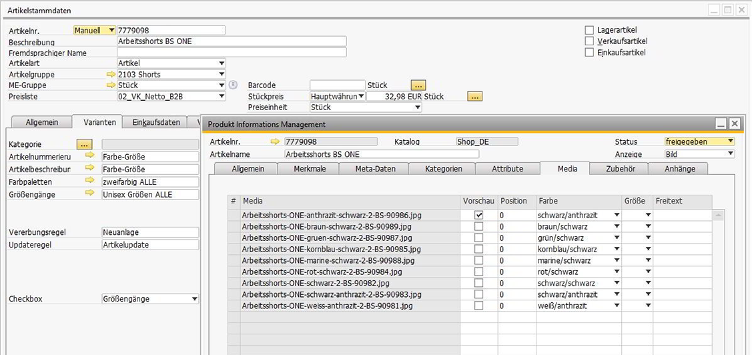Switch to Allgemein tab in Artikelstammdaten

pos(42,122)
